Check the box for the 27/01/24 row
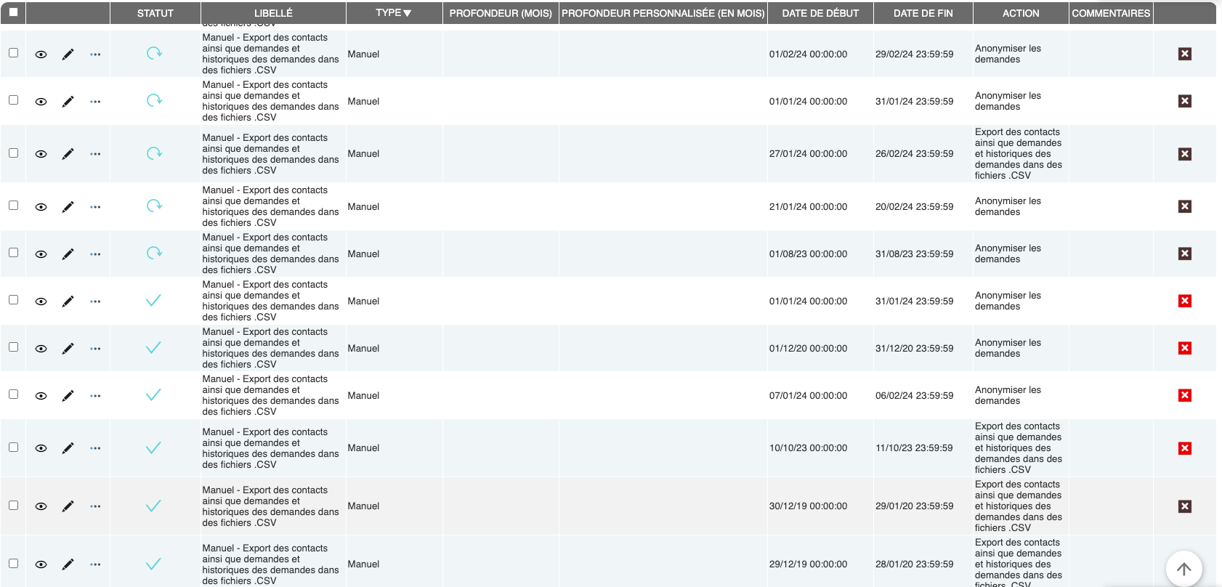The height and width of the screenshot is (587, 1222). point(13,153)
